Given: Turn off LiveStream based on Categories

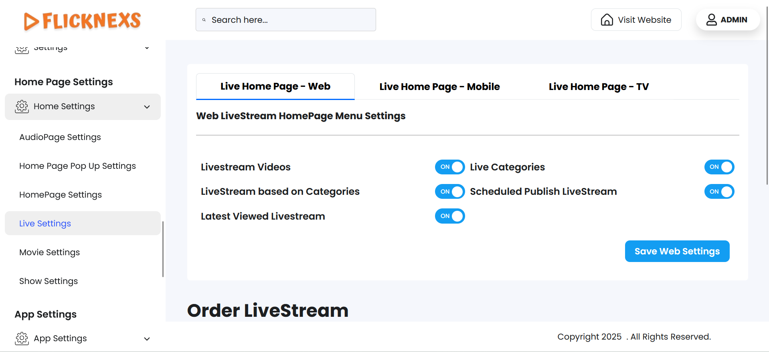Looking at the screenshot, I should pyautogui.click(x=449, y=192).
